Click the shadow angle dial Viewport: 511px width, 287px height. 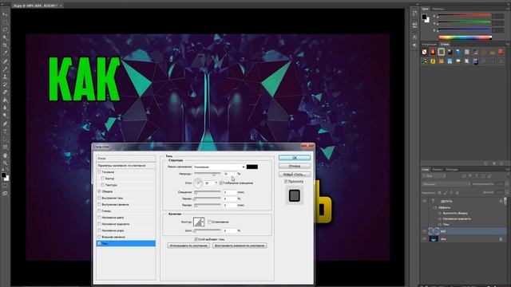[198, 183]
